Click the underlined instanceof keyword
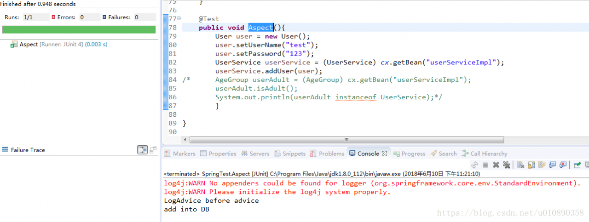 (x=356, y=97)
